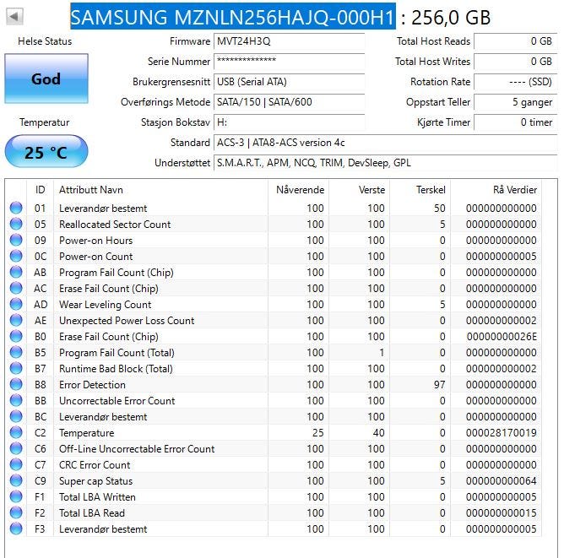Click the status circle for Power-on Count

click(x=16, y=256)
